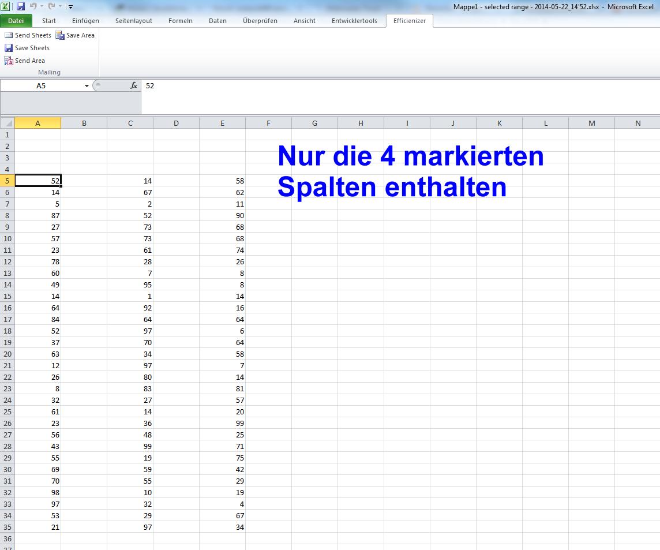Click cell A35 containing 21
The width and height of the screenshot is (660, 550).
38,527
